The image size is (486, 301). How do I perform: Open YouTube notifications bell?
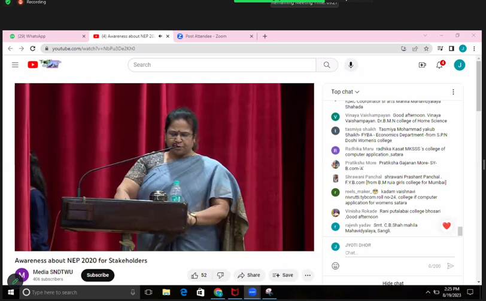(439, 64)
